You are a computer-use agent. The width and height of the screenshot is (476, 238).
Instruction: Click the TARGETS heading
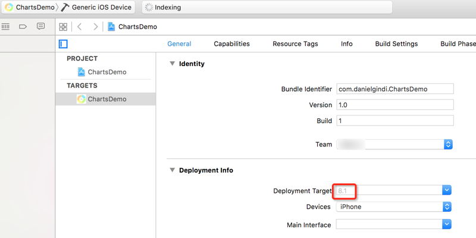pos(82,86)
